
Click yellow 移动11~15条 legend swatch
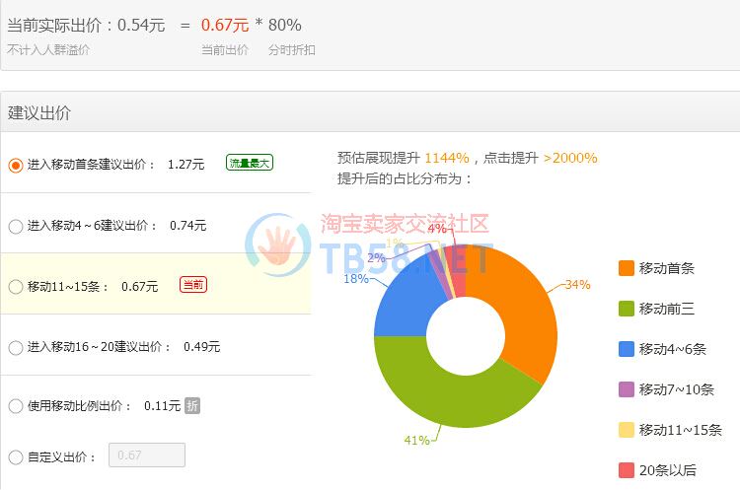[626, 430]
